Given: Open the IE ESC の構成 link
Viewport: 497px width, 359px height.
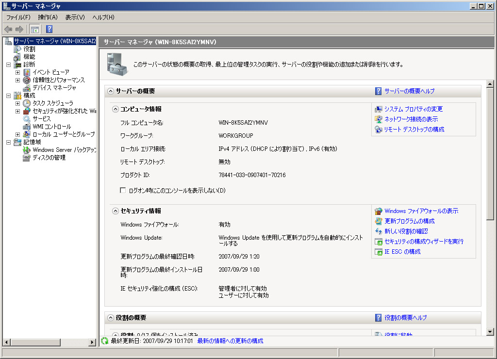Looking at the screenshot, I should tap(402, 252).
